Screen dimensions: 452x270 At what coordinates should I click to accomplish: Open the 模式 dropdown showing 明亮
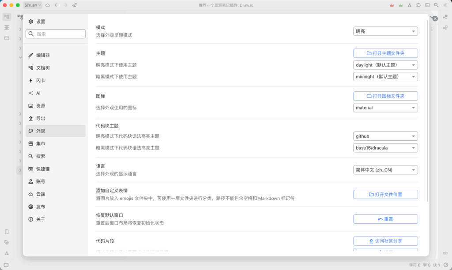pos(385,31)
